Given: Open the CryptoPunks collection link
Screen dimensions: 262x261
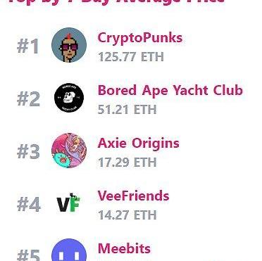Looking at the screenshot, I should [x=140, y=38].
